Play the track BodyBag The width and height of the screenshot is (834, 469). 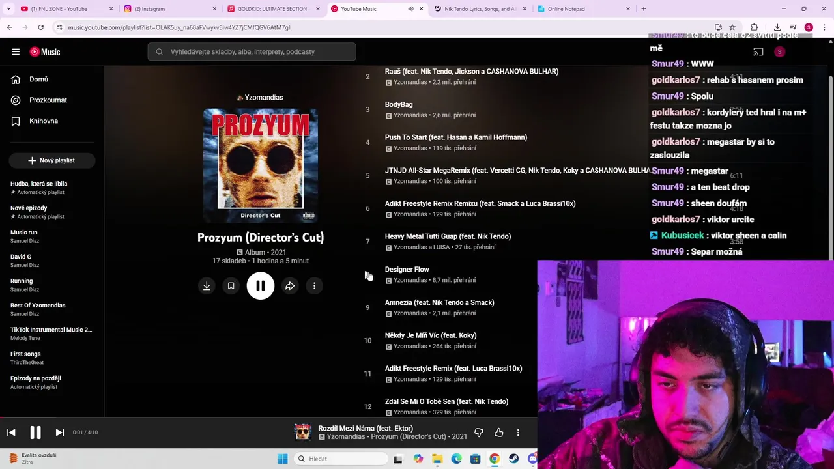pyautogui.click(x=399, y=104)
